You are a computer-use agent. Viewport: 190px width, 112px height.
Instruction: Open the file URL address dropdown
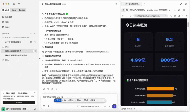166,16
